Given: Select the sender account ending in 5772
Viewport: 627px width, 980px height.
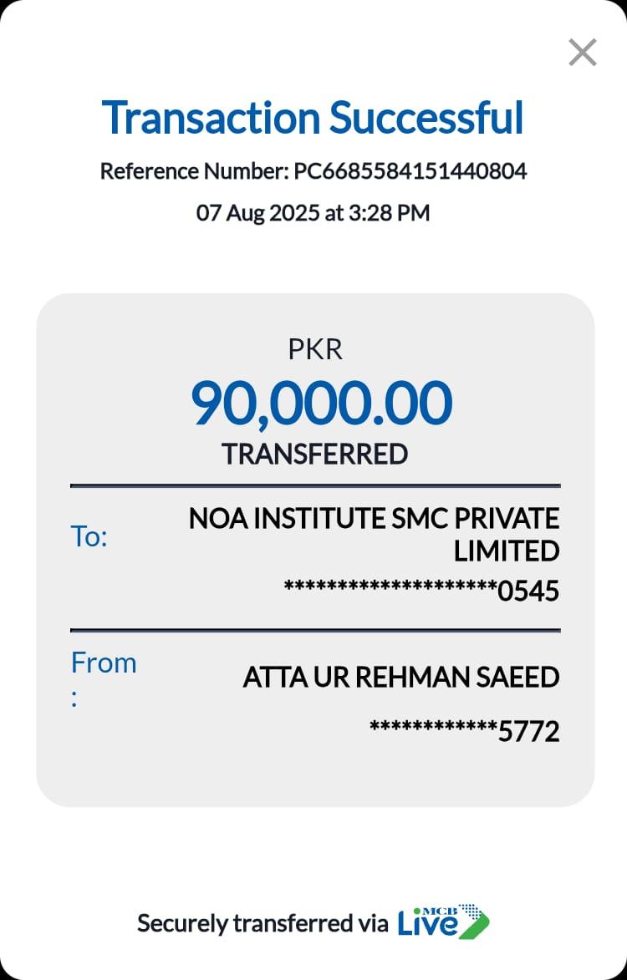Looking at the screenshot, I should (464, 732).
